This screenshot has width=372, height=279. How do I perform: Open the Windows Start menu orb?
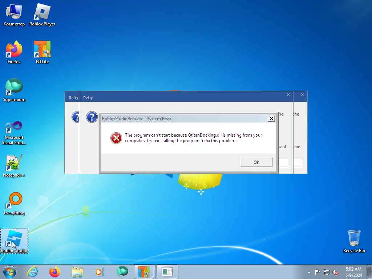pos(10,272)
